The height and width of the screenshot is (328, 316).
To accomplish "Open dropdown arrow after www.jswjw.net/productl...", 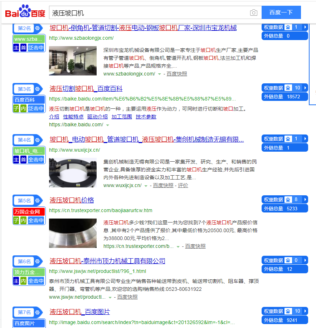I will [x=110, y=298].
